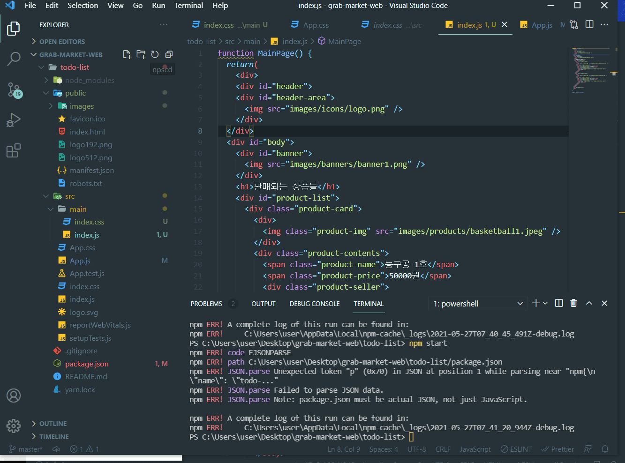Click the New File icon in explorer
This screenshot has height=463, width=625.
pyautogui.click(x=127, y=54)
